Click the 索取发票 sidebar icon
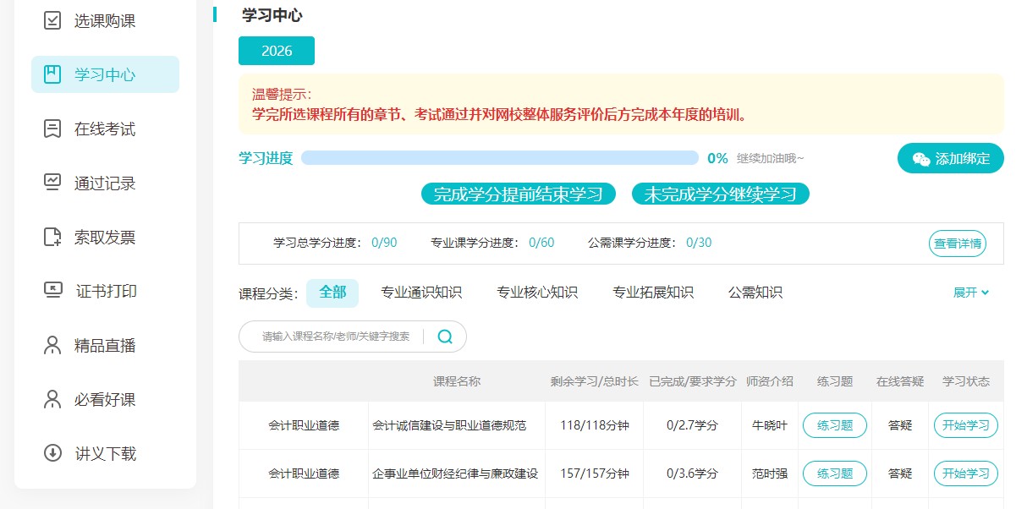The image size is (1027, 509). 51,237
